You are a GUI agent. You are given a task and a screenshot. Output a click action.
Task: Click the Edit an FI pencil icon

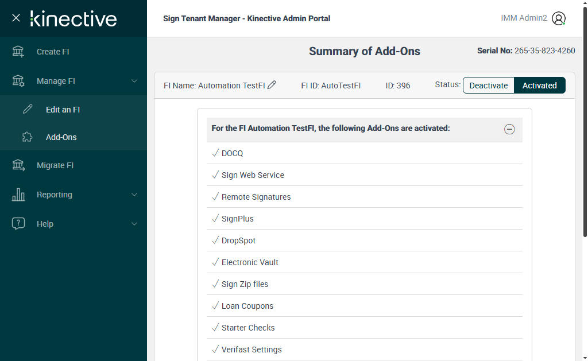tap(28, 110)
